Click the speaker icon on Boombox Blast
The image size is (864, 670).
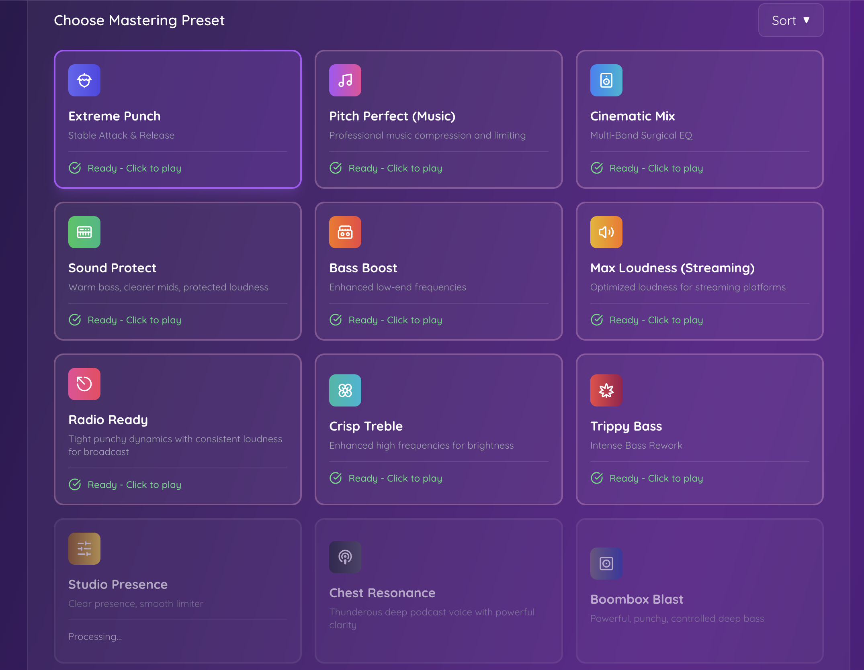(x=606, y=564)
